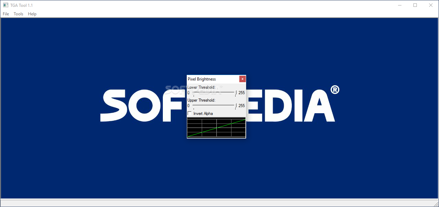Click the Lower Threshold slider handle
Viewport: 439px width, 207px height.
point(236,93)
